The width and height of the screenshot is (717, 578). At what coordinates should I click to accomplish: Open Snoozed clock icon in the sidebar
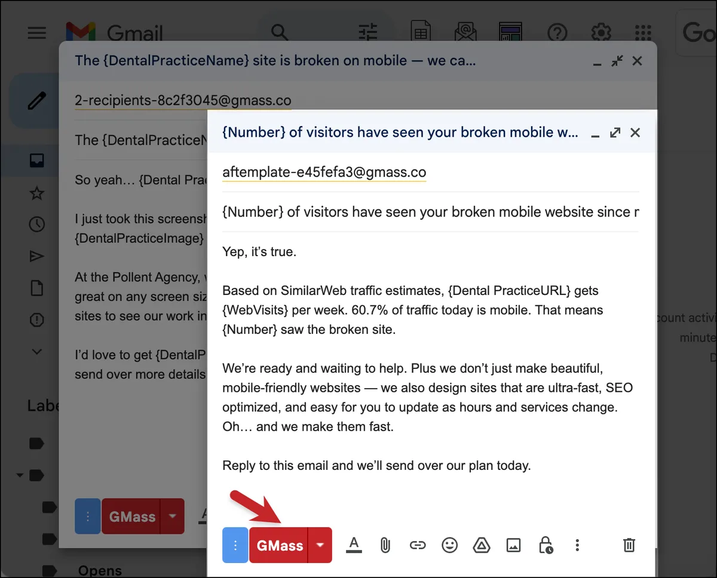point(37,225)
